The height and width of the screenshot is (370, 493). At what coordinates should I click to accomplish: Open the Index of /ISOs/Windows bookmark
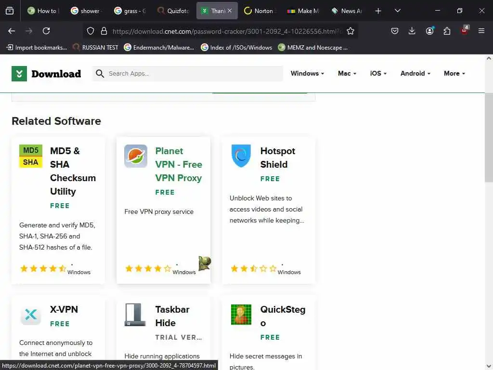point(236,48)
